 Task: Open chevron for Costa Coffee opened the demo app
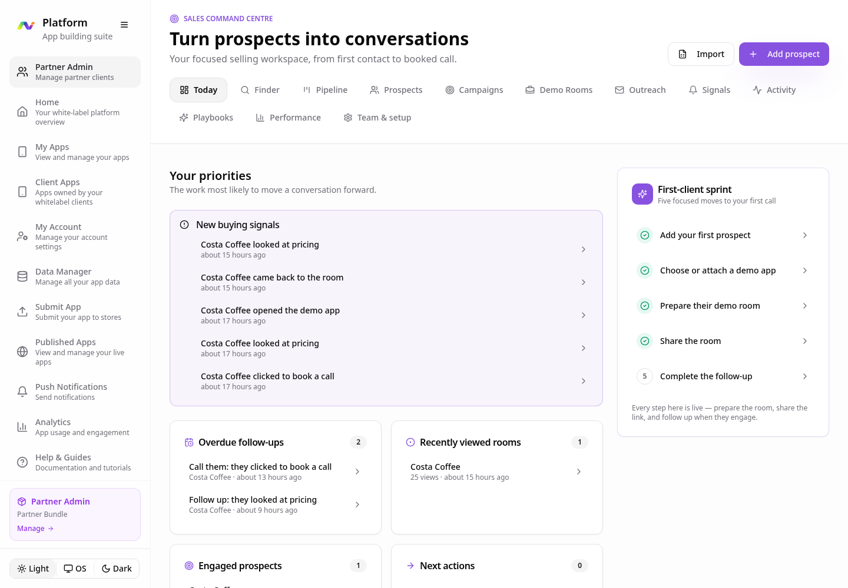(584, 315)
